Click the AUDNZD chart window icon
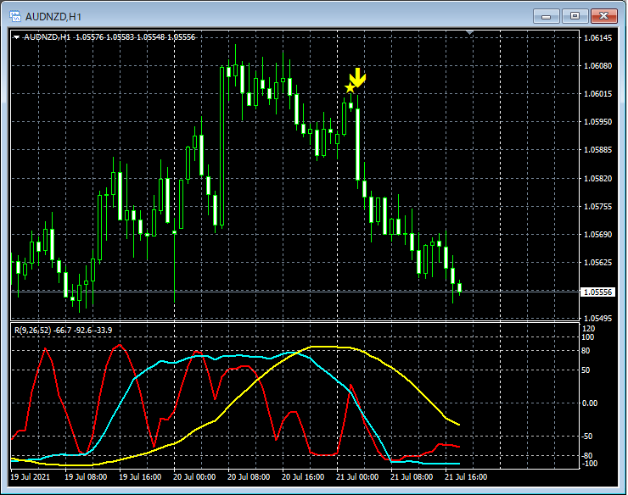Image resolution: width=628 pixels, height=495 pixels. pyautogui.click(x=14, y=16)
